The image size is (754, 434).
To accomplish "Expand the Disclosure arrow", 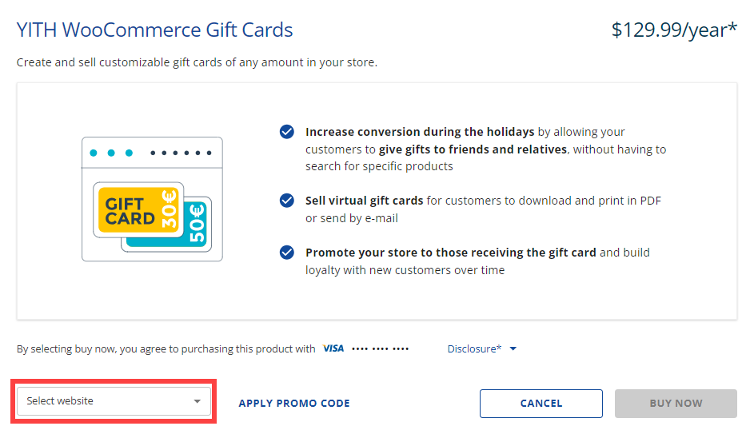I will point(513,349).
